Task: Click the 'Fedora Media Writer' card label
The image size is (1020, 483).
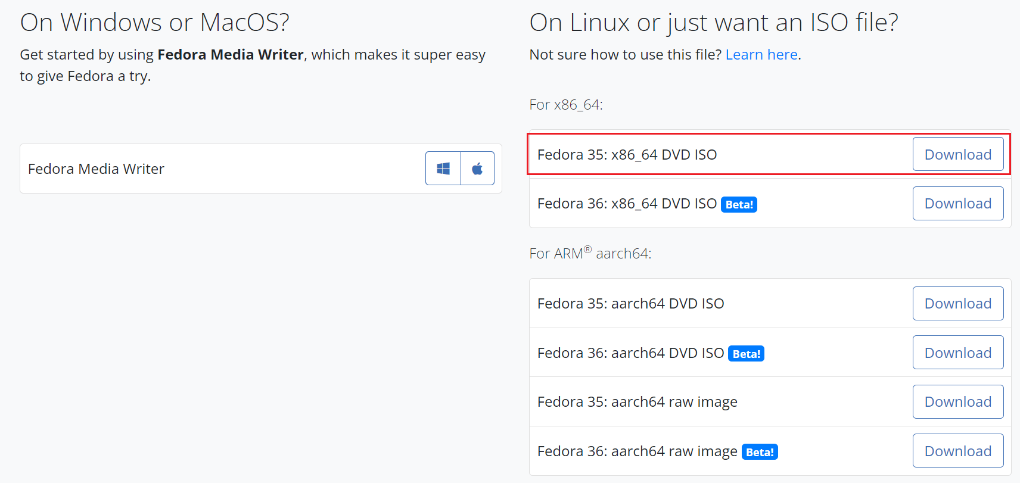Action: point(96,169)
